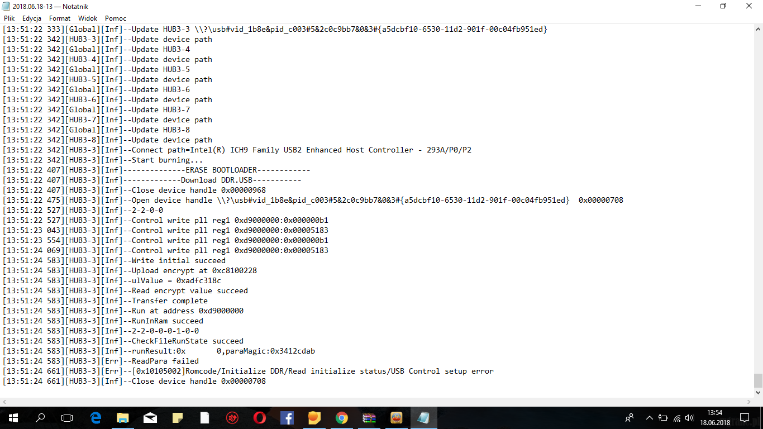Click the 'Update HUB3-8' log line
Viewport: 763px width, 429px height.
[x=96, y=130]
